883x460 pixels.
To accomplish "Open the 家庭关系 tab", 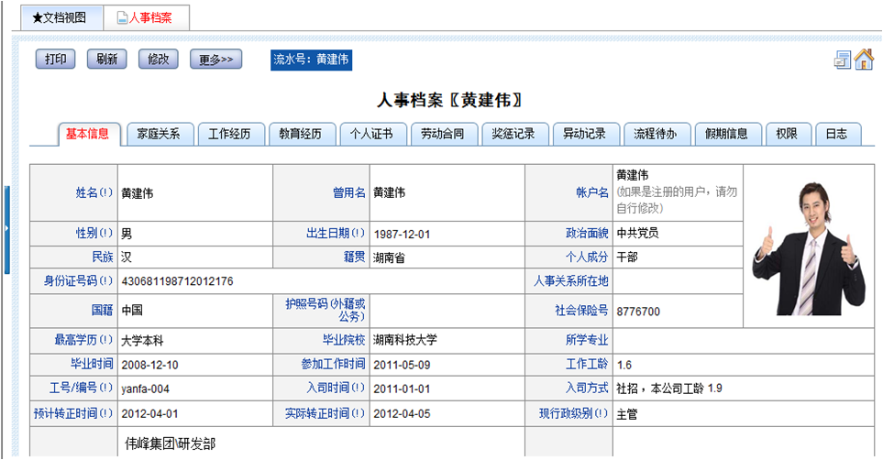I will 160,134.
